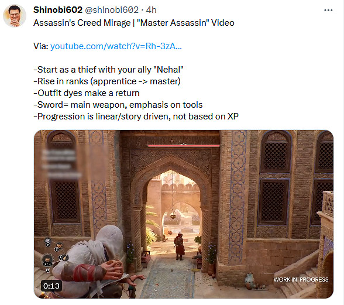The height and width of the screenshot is (305, 344).
Task: Click the RT button prompt in HUD
Action: point(47,270)
